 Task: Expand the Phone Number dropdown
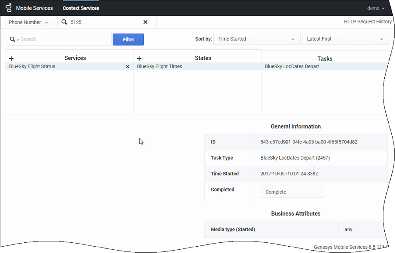pos(28,22)
